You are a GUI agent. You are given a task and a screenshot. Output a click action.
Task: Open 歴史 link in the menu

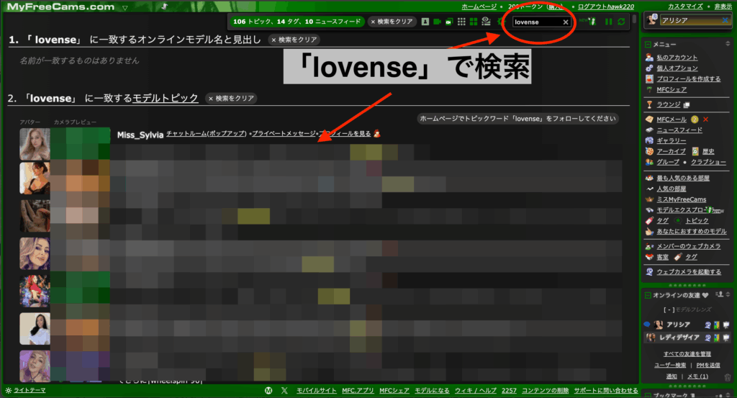pyautogui.click(x=708, y=151)
